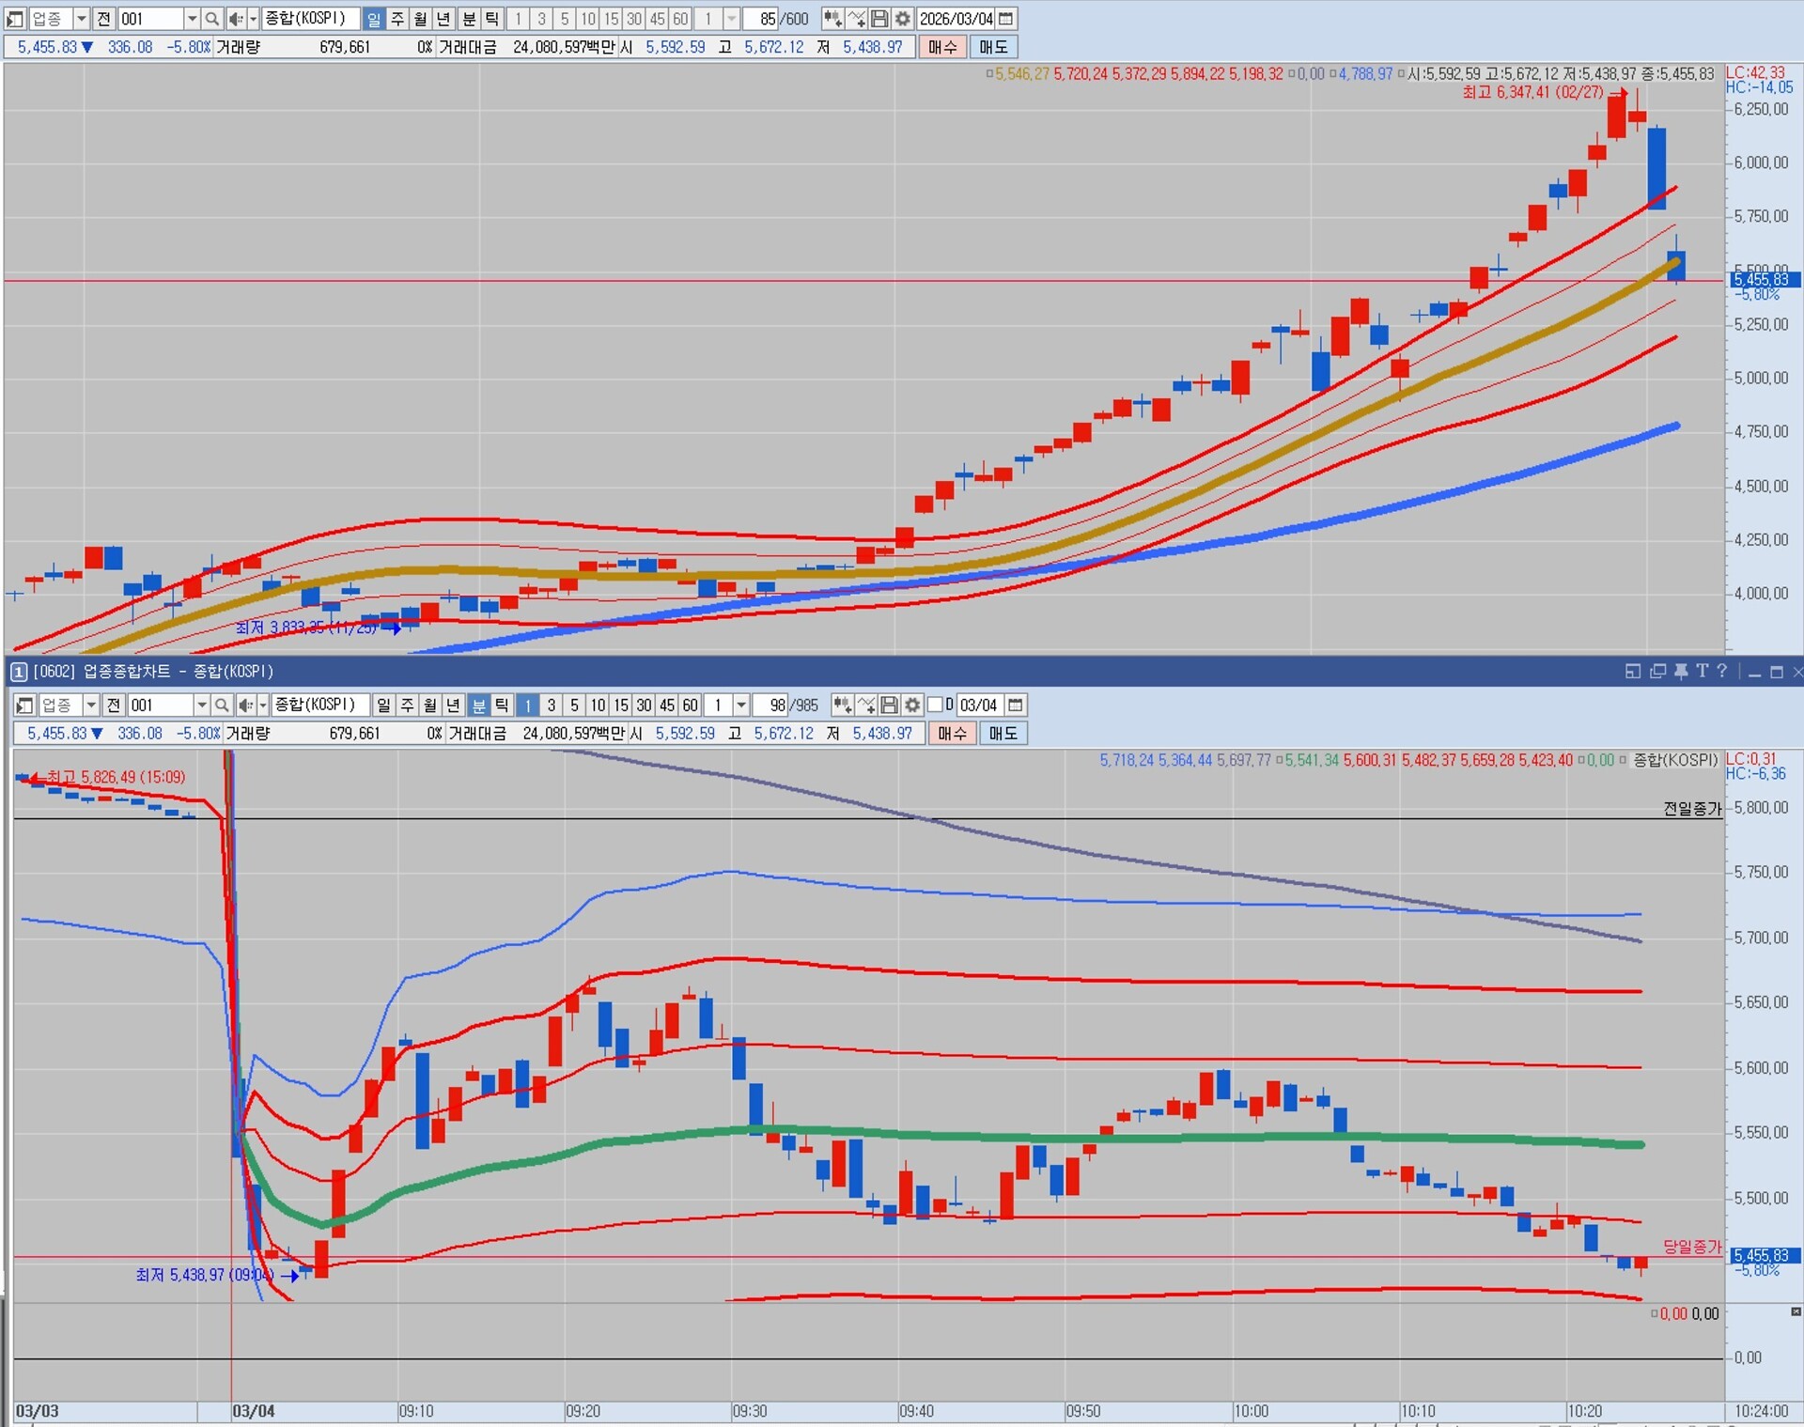Click the pin icon in the bottom title bar
The width and height of the screenshot is (1804, 1427).
(1680, 671)
